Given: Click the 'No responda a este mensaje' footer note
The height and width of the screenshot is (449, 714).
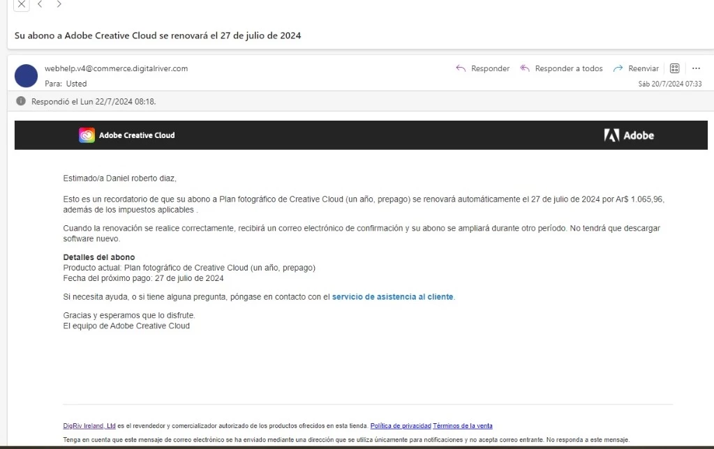Looking at the screenshot, I should (588, 440).
